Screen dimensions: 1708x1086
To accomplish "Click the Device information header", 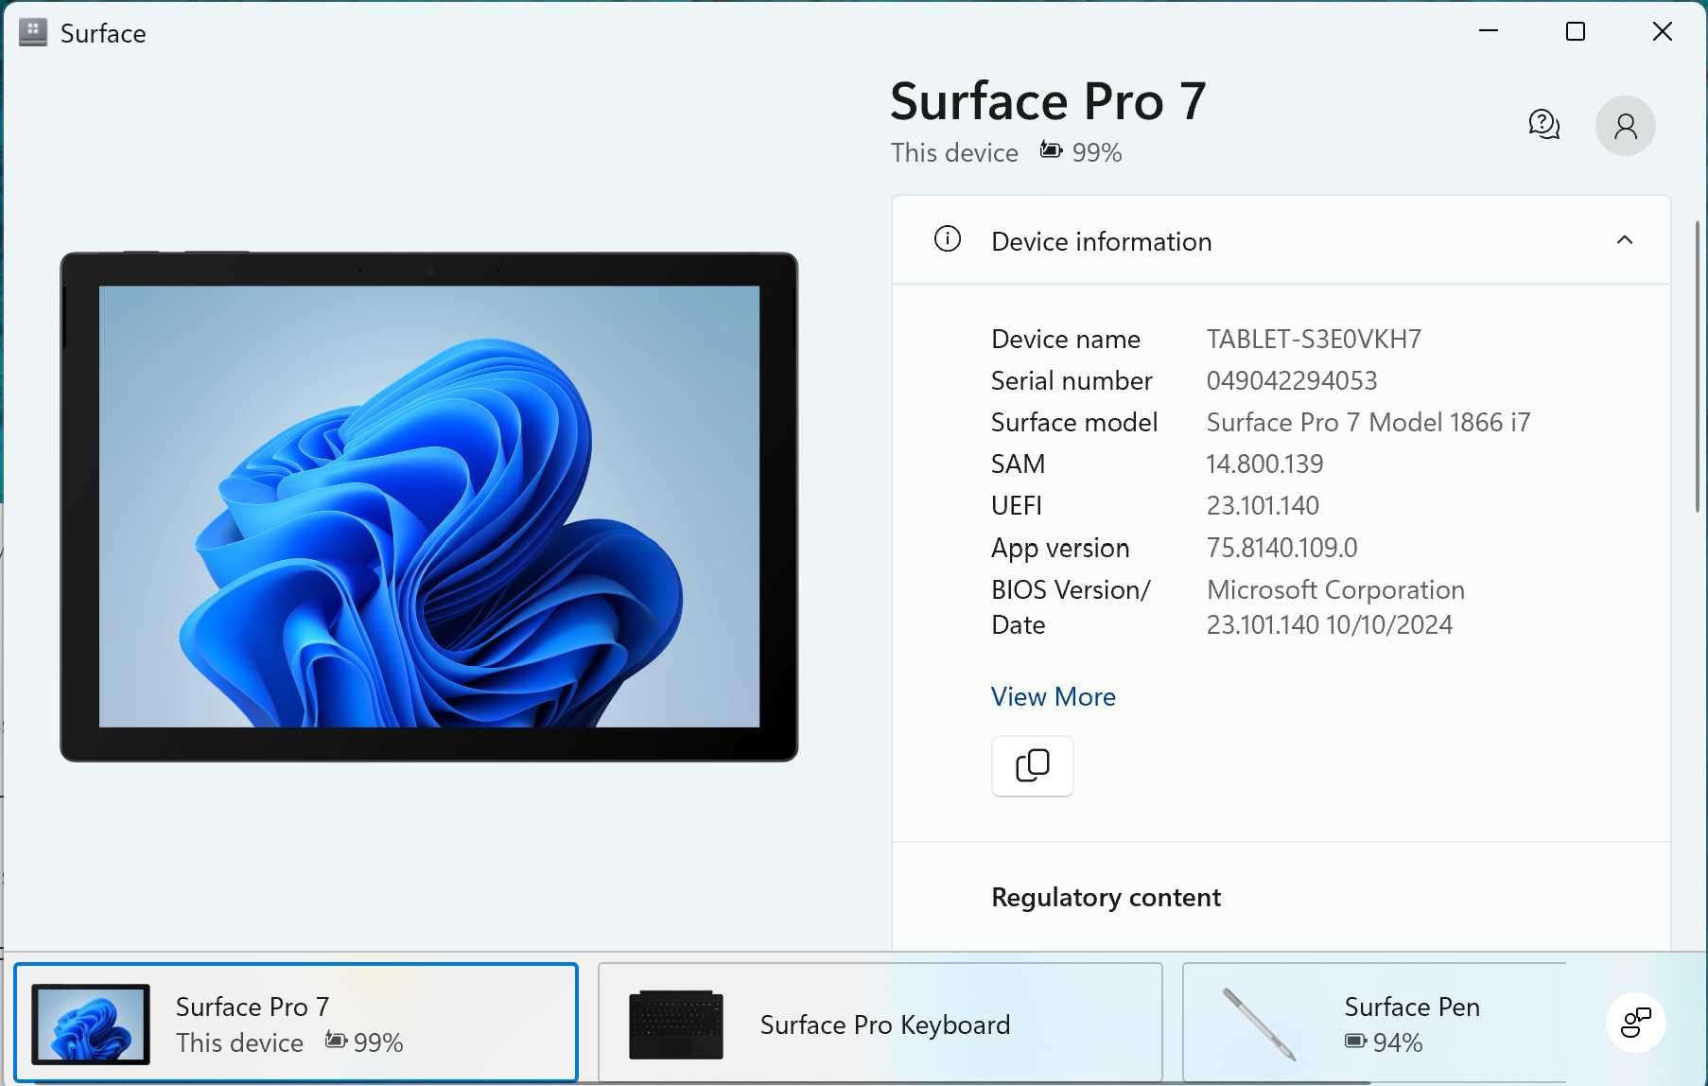I will coord(1281,240).
